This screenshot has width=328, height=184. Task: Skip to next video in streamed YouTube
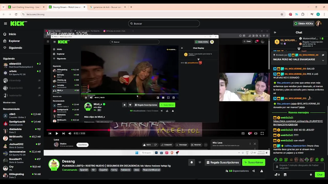pyautogui.click(x=64, y=133)
